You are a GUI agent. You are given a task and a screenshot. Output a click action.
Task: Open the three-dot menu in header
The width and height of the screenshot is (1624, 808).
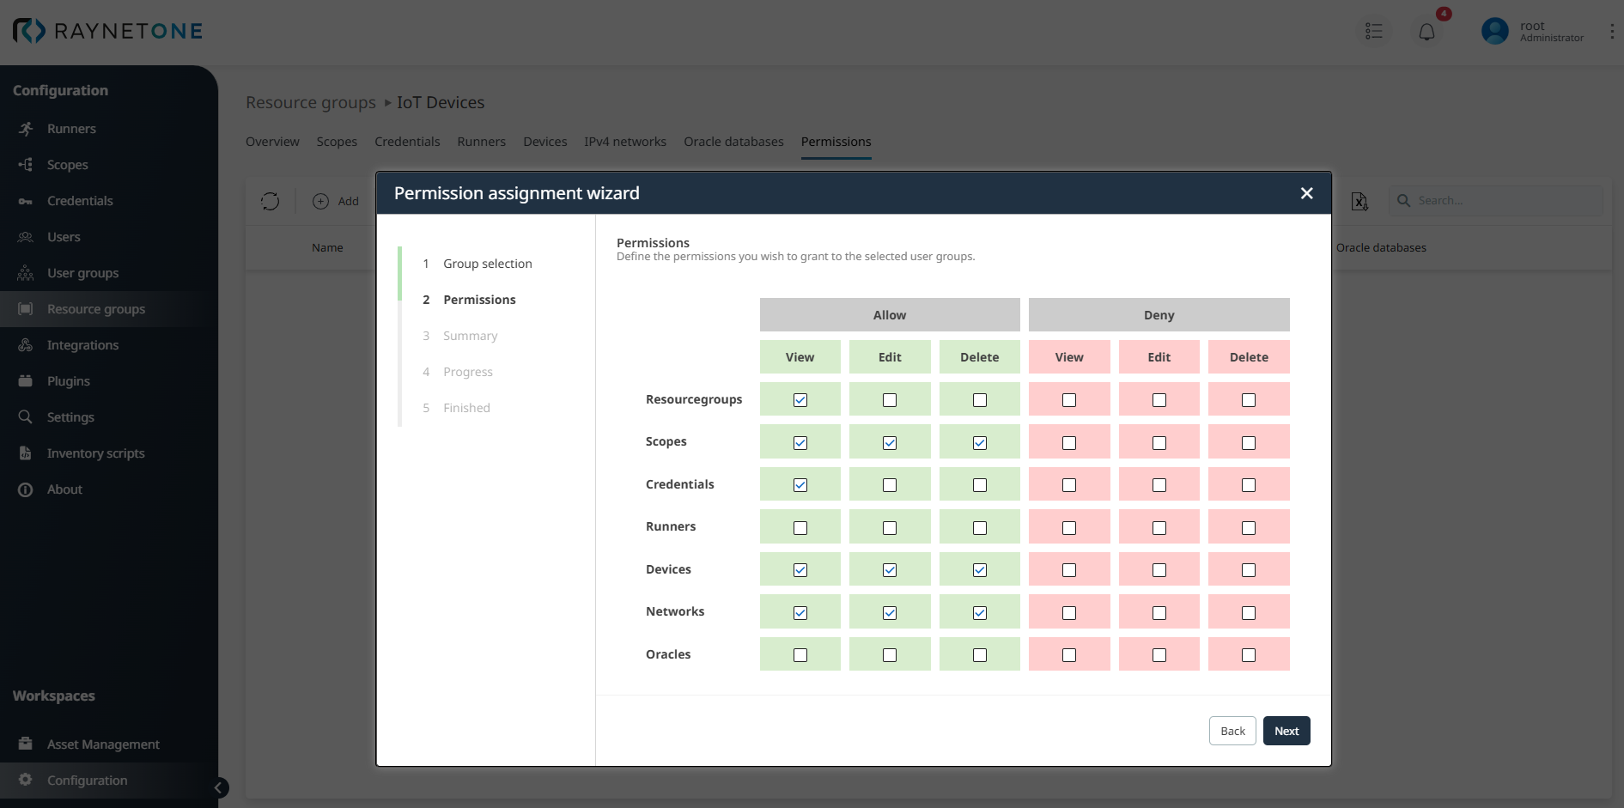1613,31
